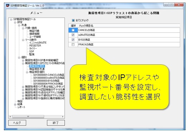The image size is (188, 132).
Task: Click the SIP app icon in title bar
Action: 8,5
